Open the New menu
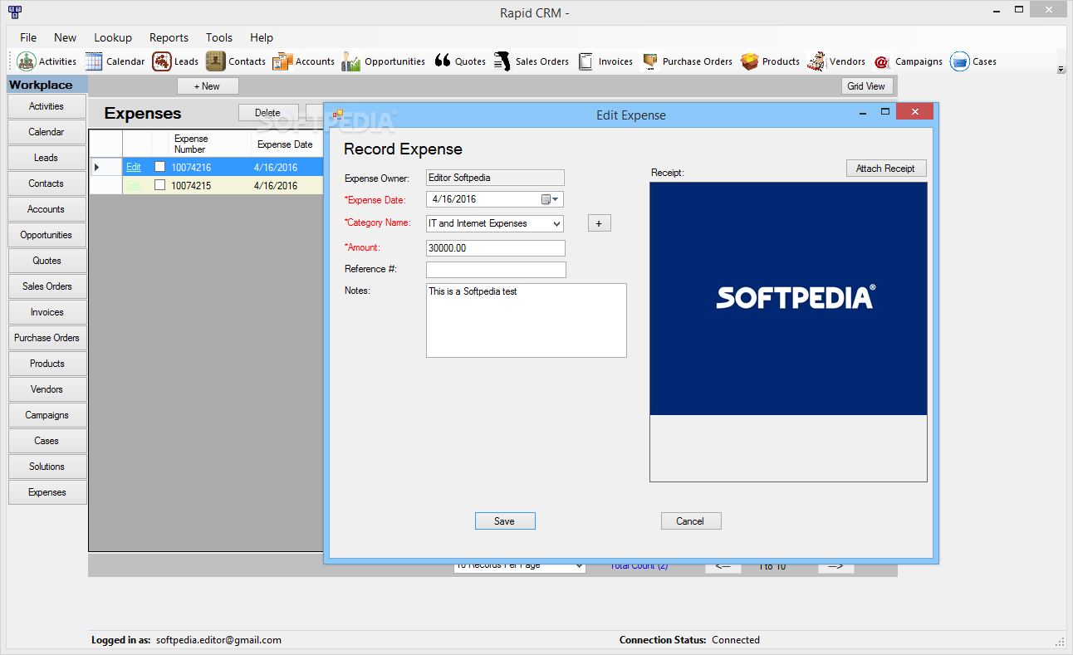The width and height of the screenshot is (1073, 655). click(65, 37)
